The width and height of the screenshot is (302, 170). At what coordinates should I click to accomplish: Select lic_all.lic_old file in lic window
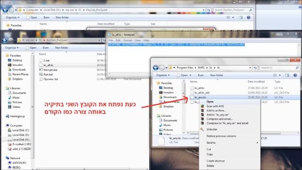(x=202, y=93)
